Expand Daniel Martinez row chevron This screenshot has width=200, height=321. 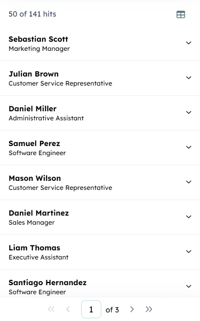189,217
